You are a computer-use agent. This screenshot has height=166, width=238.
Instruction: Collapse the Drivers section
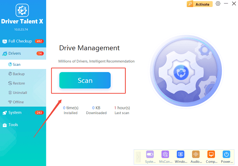[x=23, y=53]
